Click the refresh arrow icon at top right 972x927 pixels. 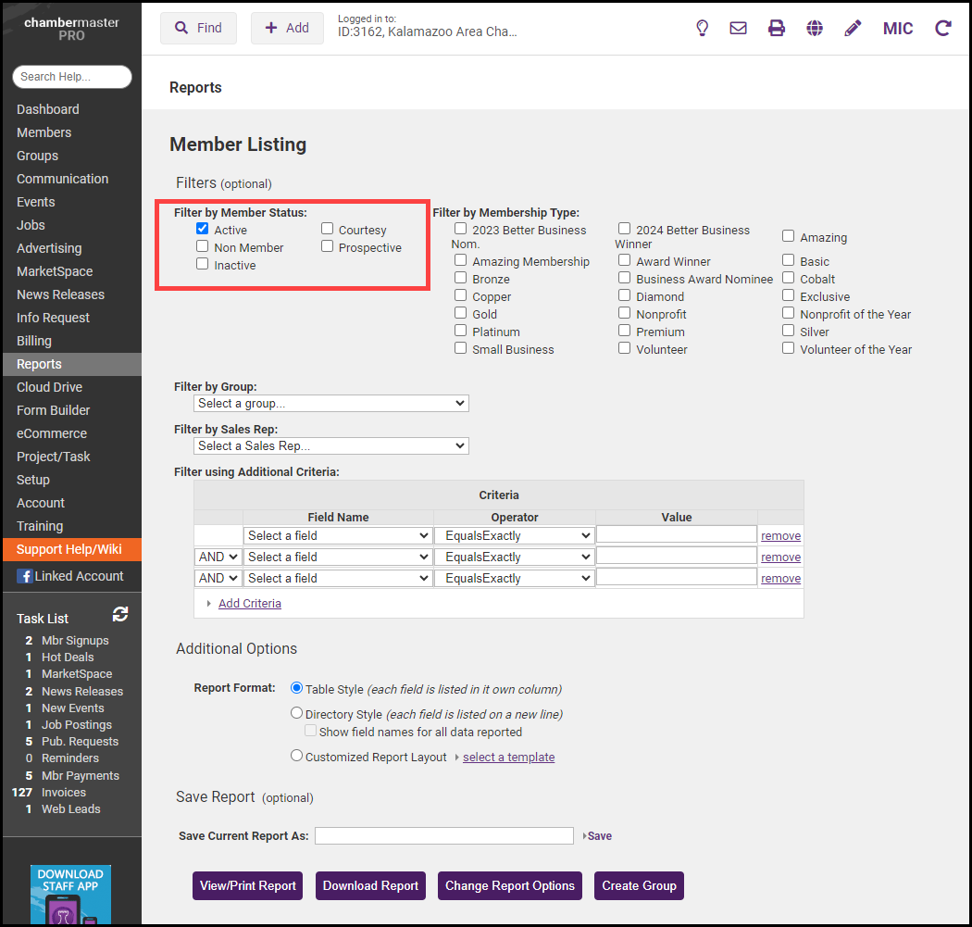(943, 28)
